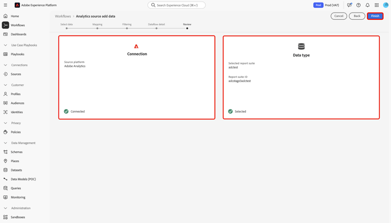Click the Identities icon in sidebar
This screenshot has height=223, width=391.
[6, 112]
